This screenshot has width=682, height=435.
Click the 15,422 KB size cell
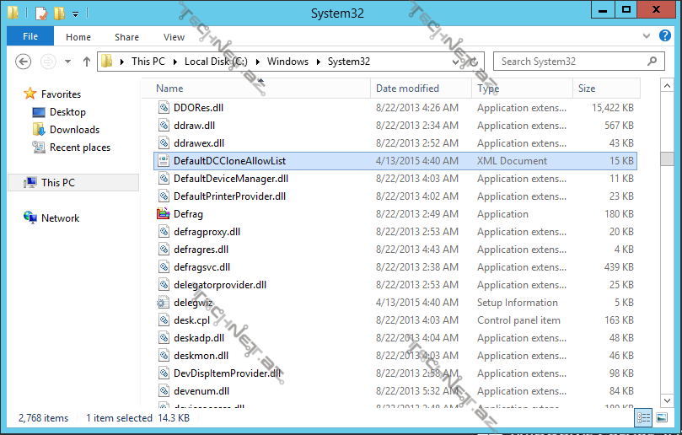pyautogui.click(x=612, y=107)
